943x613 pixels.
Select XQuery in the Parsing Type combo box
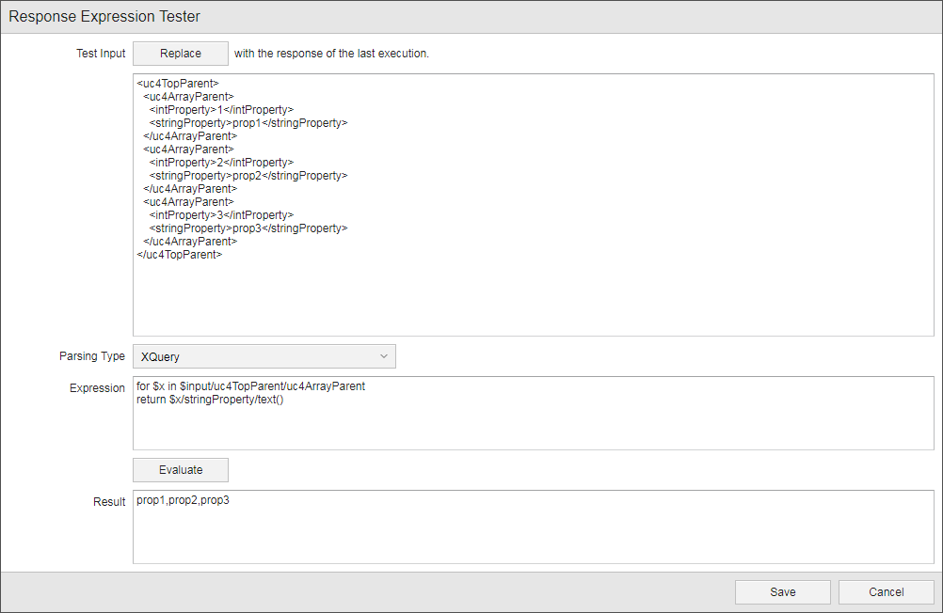pos(264,356)
